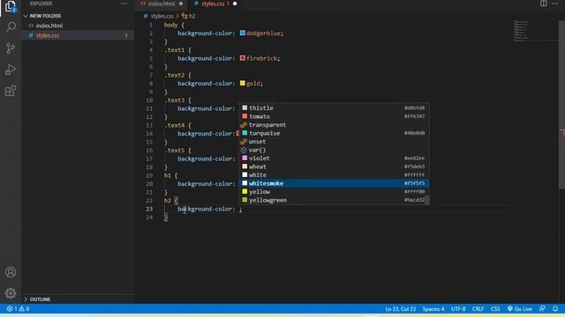
Task: Open the firebrick color swatch picker
Action: 243,58
